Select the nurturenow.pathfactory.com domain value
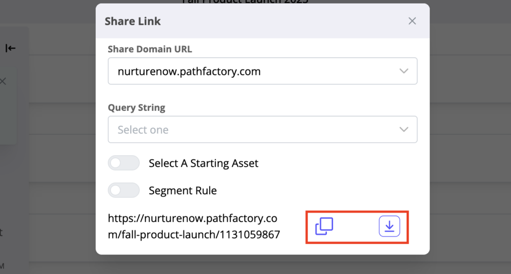The width and height of the screenshot is (511, 274). point(189,71)
